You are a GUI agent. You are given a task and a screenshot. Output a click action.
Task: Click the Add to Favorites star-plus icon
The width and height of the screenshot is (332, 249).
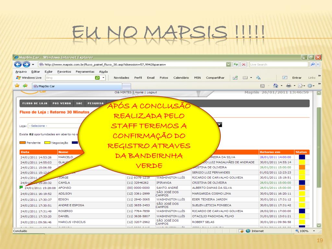click(x=25, y=86)
